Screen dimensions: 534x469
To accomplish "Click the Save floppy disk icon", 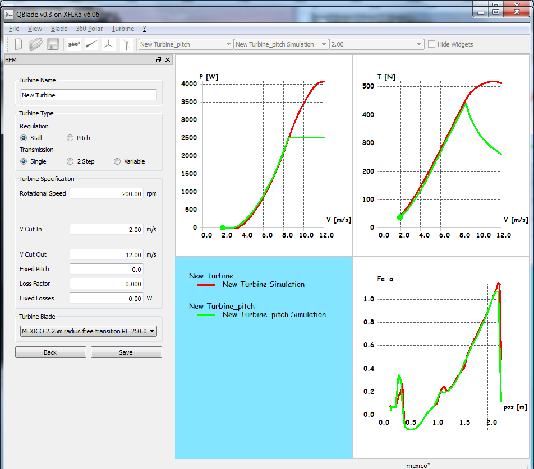I will pyautogui.click(x=53, y=44).
